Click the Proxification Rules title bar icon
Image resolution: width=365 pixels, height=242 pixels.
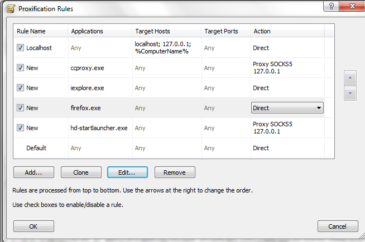tap(11, 9)
